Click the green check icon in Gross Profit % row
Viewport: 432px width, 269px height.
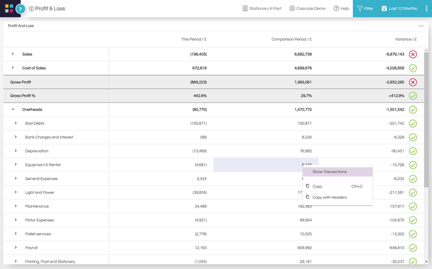pyautogui.click(x=413, y=96)
